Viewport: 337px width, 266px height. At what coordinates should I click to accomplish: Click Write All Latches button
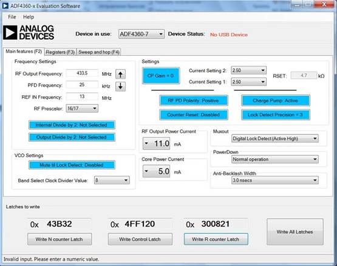tap(295, 231)
